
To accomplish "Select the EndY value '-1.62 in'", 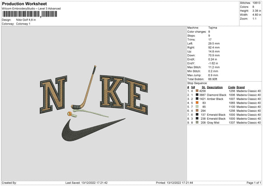I will point(213,64).
